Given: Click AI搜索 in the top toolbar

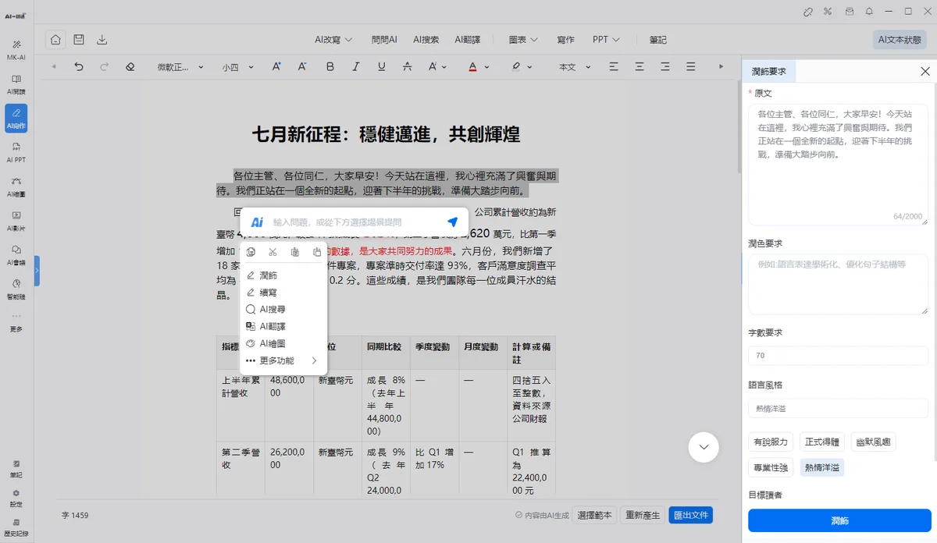Looking at the screenshot, I should pos(426,40).
